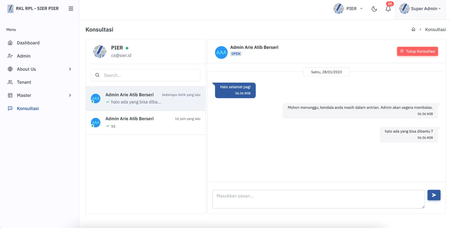450x228 pixels.
Task: Click the Konsultasi chat bubble icon
Action: (x=10, y=109)
